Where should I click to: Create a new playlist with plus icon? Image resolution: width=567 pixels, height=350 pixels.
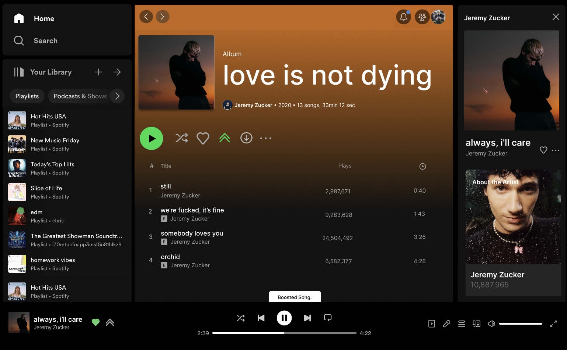(x=98, y=72)
